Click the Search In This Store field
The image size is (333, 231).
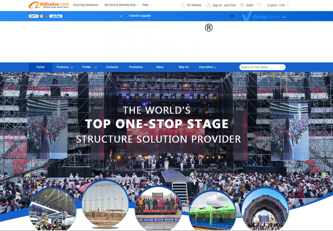259,67
